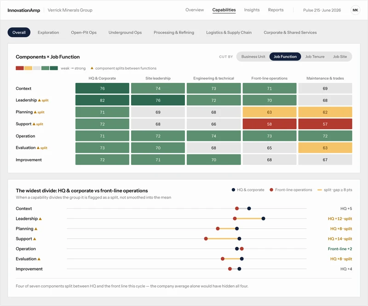Click the Engineering & technical column header
The image size is (368, 306).
[213, 78]
